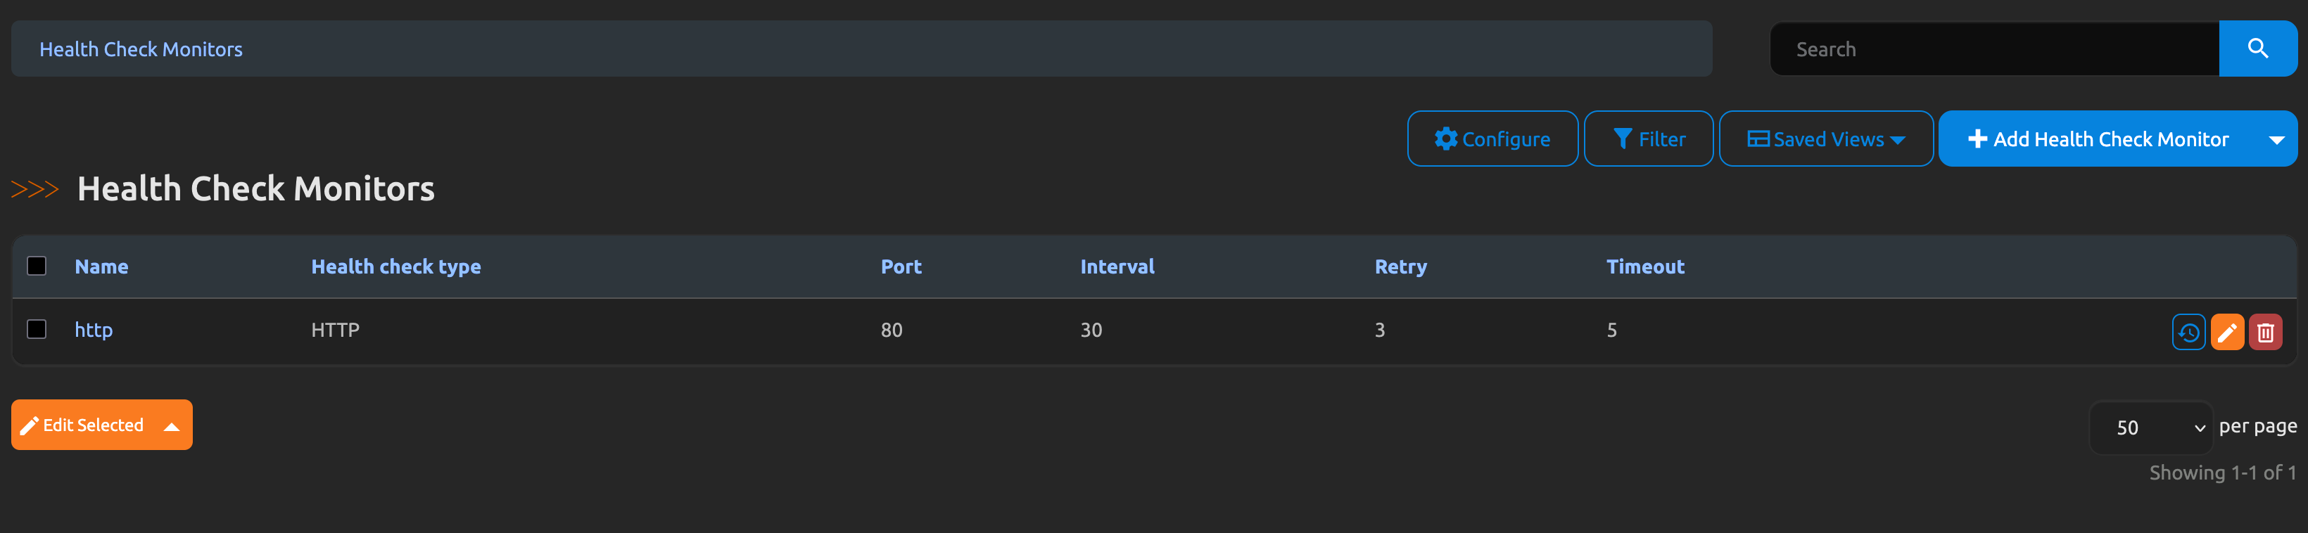Open the Health Check Monitors breadcrumb
The width and height of the screenshot is (2308, 533).
(141, 49)
